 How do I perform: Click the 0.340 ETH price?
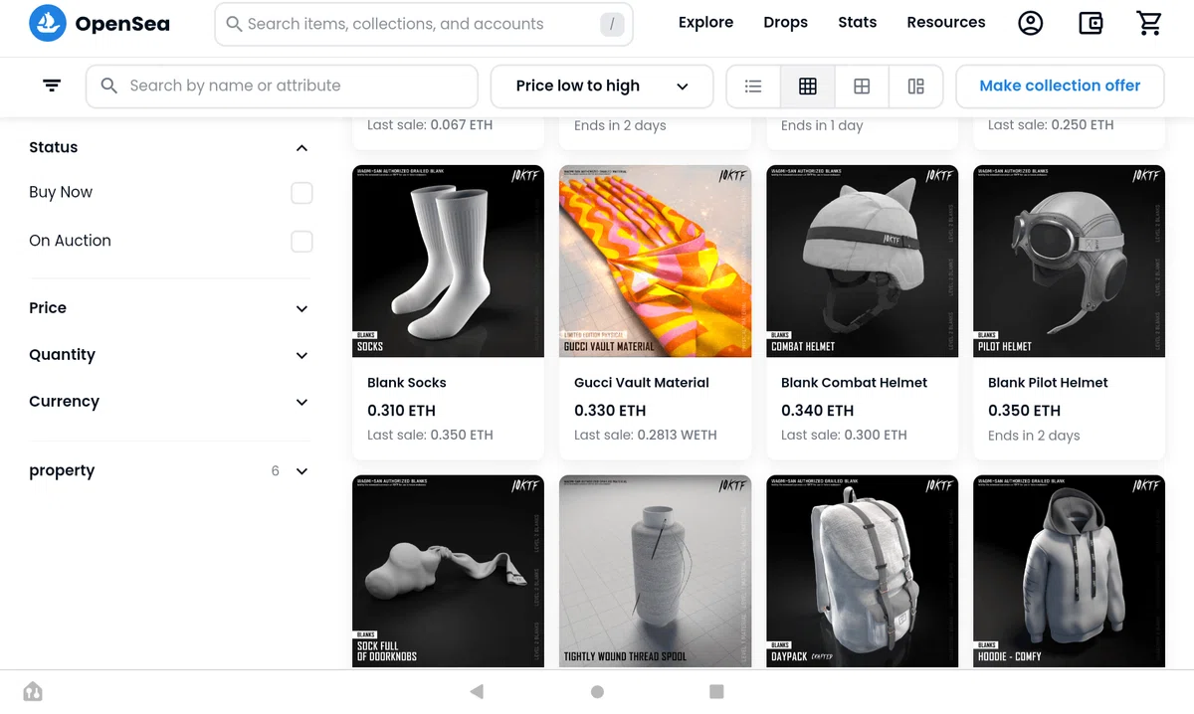817,411
